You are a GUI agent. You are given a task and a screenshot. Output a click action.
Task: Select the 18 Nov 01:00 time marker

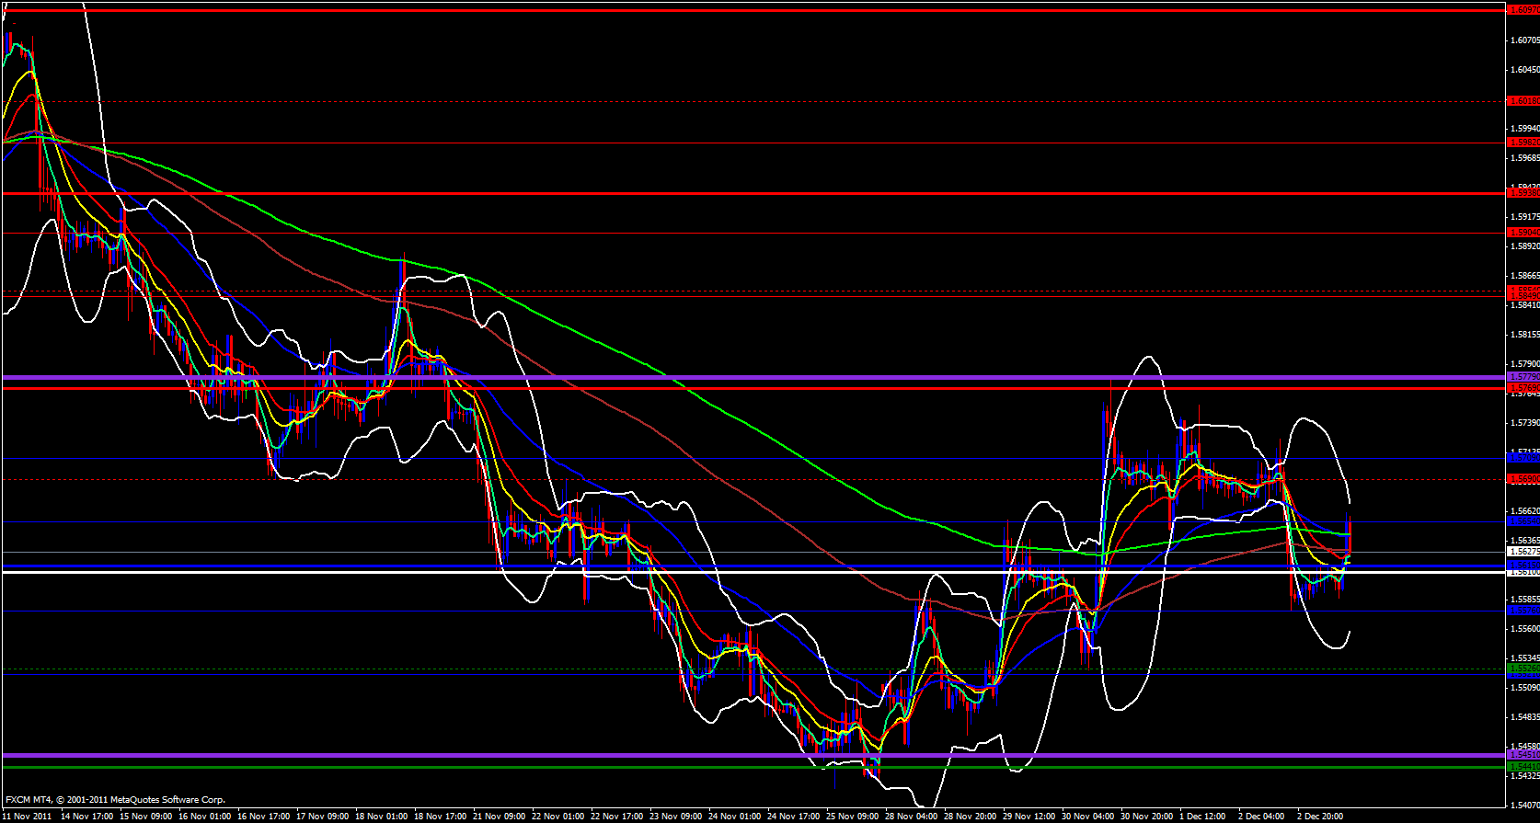(x=381, y=816)
